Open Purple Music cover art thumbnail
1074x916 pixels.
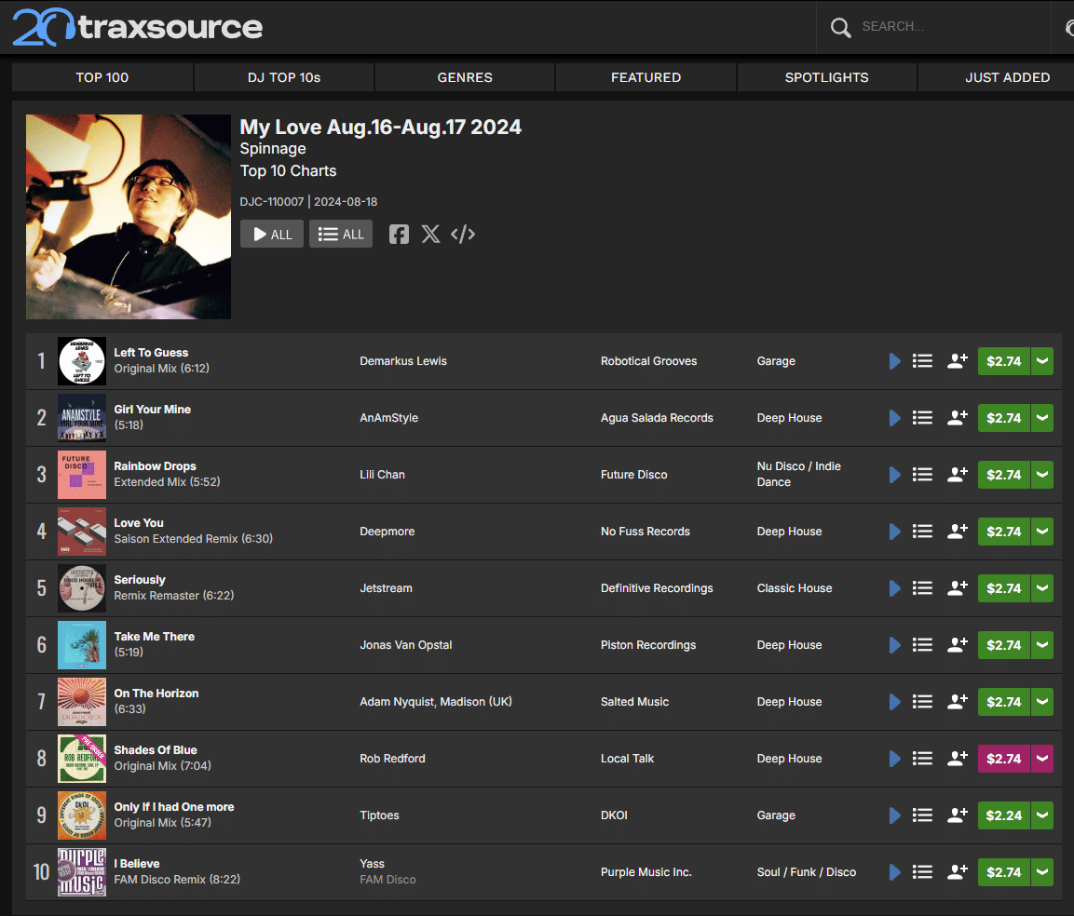(82, 872)
